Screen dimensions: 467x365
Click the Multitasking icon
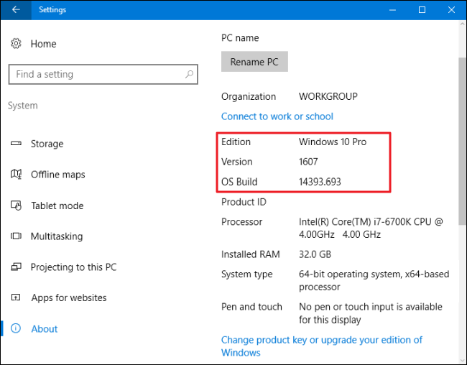(x=16, y=236)
